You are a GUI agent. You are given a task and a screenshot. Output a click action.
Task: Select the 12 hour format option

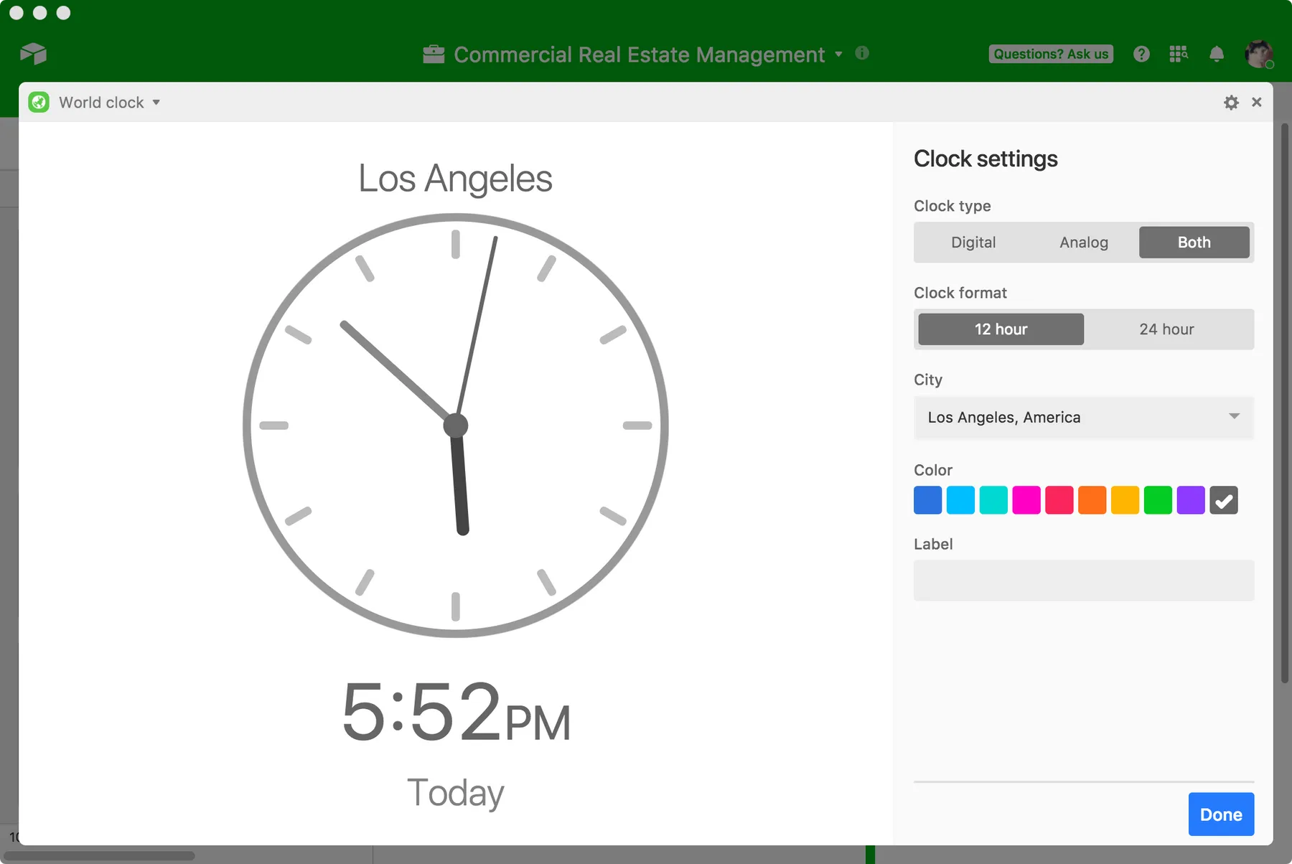pos(1001,329)
